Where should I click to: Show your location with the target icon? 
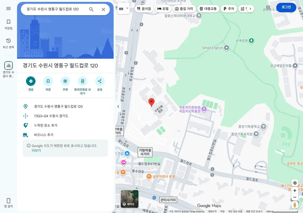point(295,183)
